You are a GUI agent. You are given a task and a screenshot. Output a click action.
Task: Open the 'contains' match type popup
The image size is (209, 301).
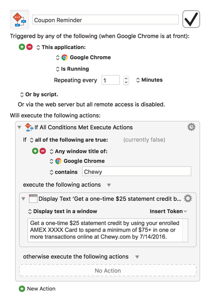[x=64, y=172]
